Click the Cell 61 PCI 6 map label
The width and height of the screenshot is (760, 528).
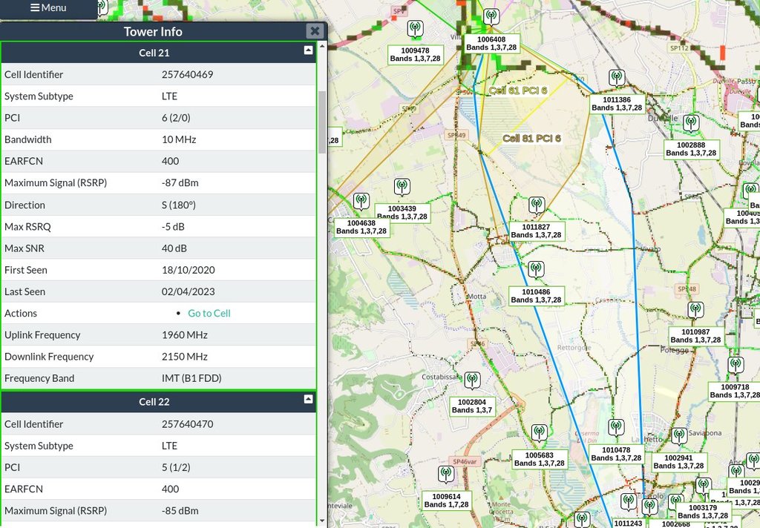click(518, 90)
